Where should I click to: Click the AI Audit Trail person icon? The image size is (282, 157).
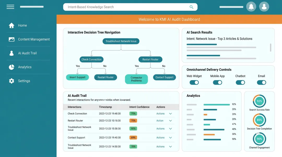click(x=11, y=53)
